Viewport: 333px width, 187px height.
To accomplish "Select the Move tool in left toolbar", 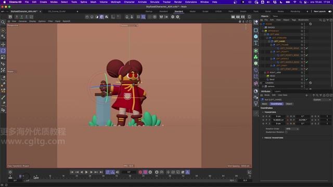I will pyautogui.click(x=3, y=44).
